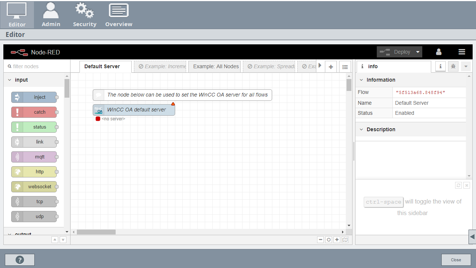The height and width of the screenshot is (268, 476).
Task: Open the Deploy options dropdown arrow
Action: tap(418, 52)
